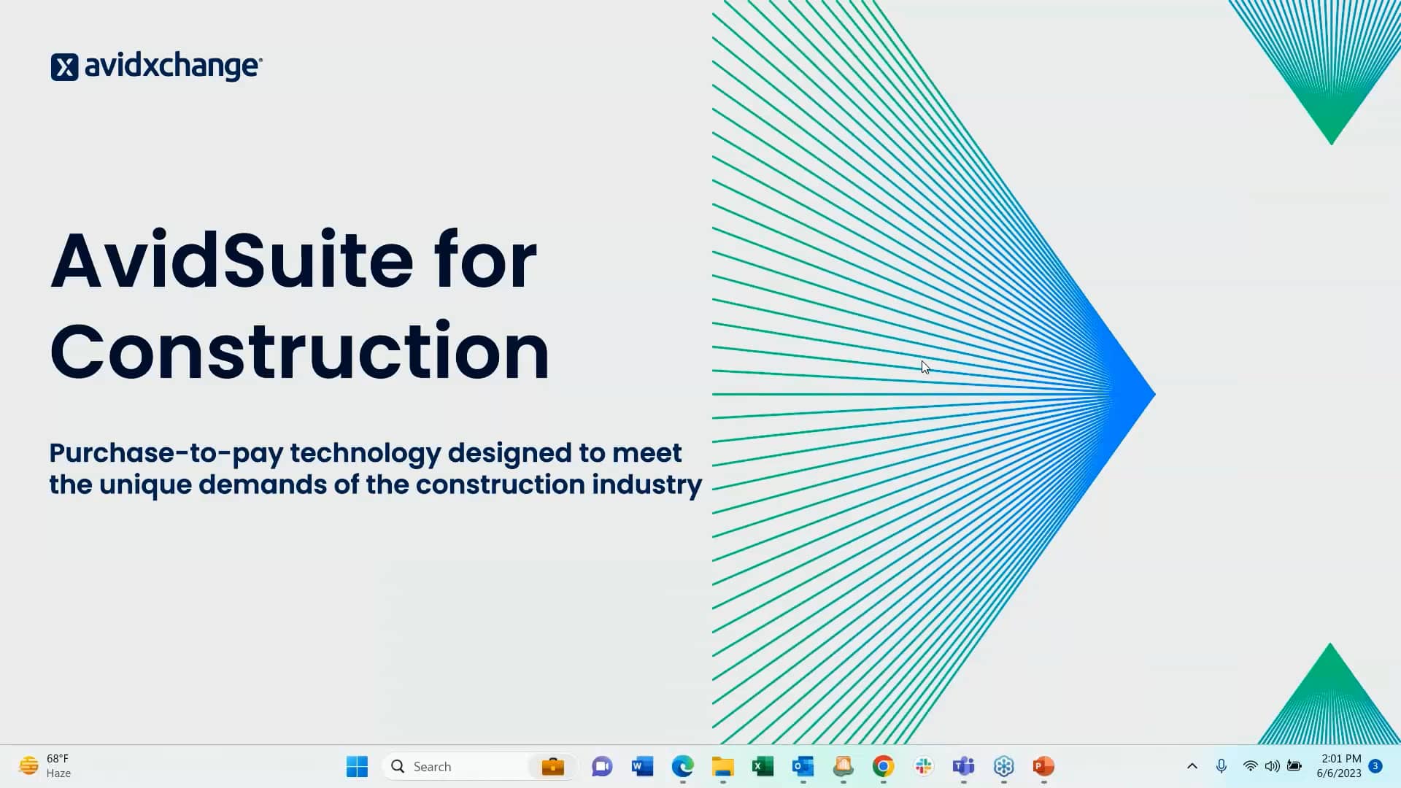Screen dimensions: 1401x788
Task: Expand hidden system tray icons
Action: pos(1192,766)
